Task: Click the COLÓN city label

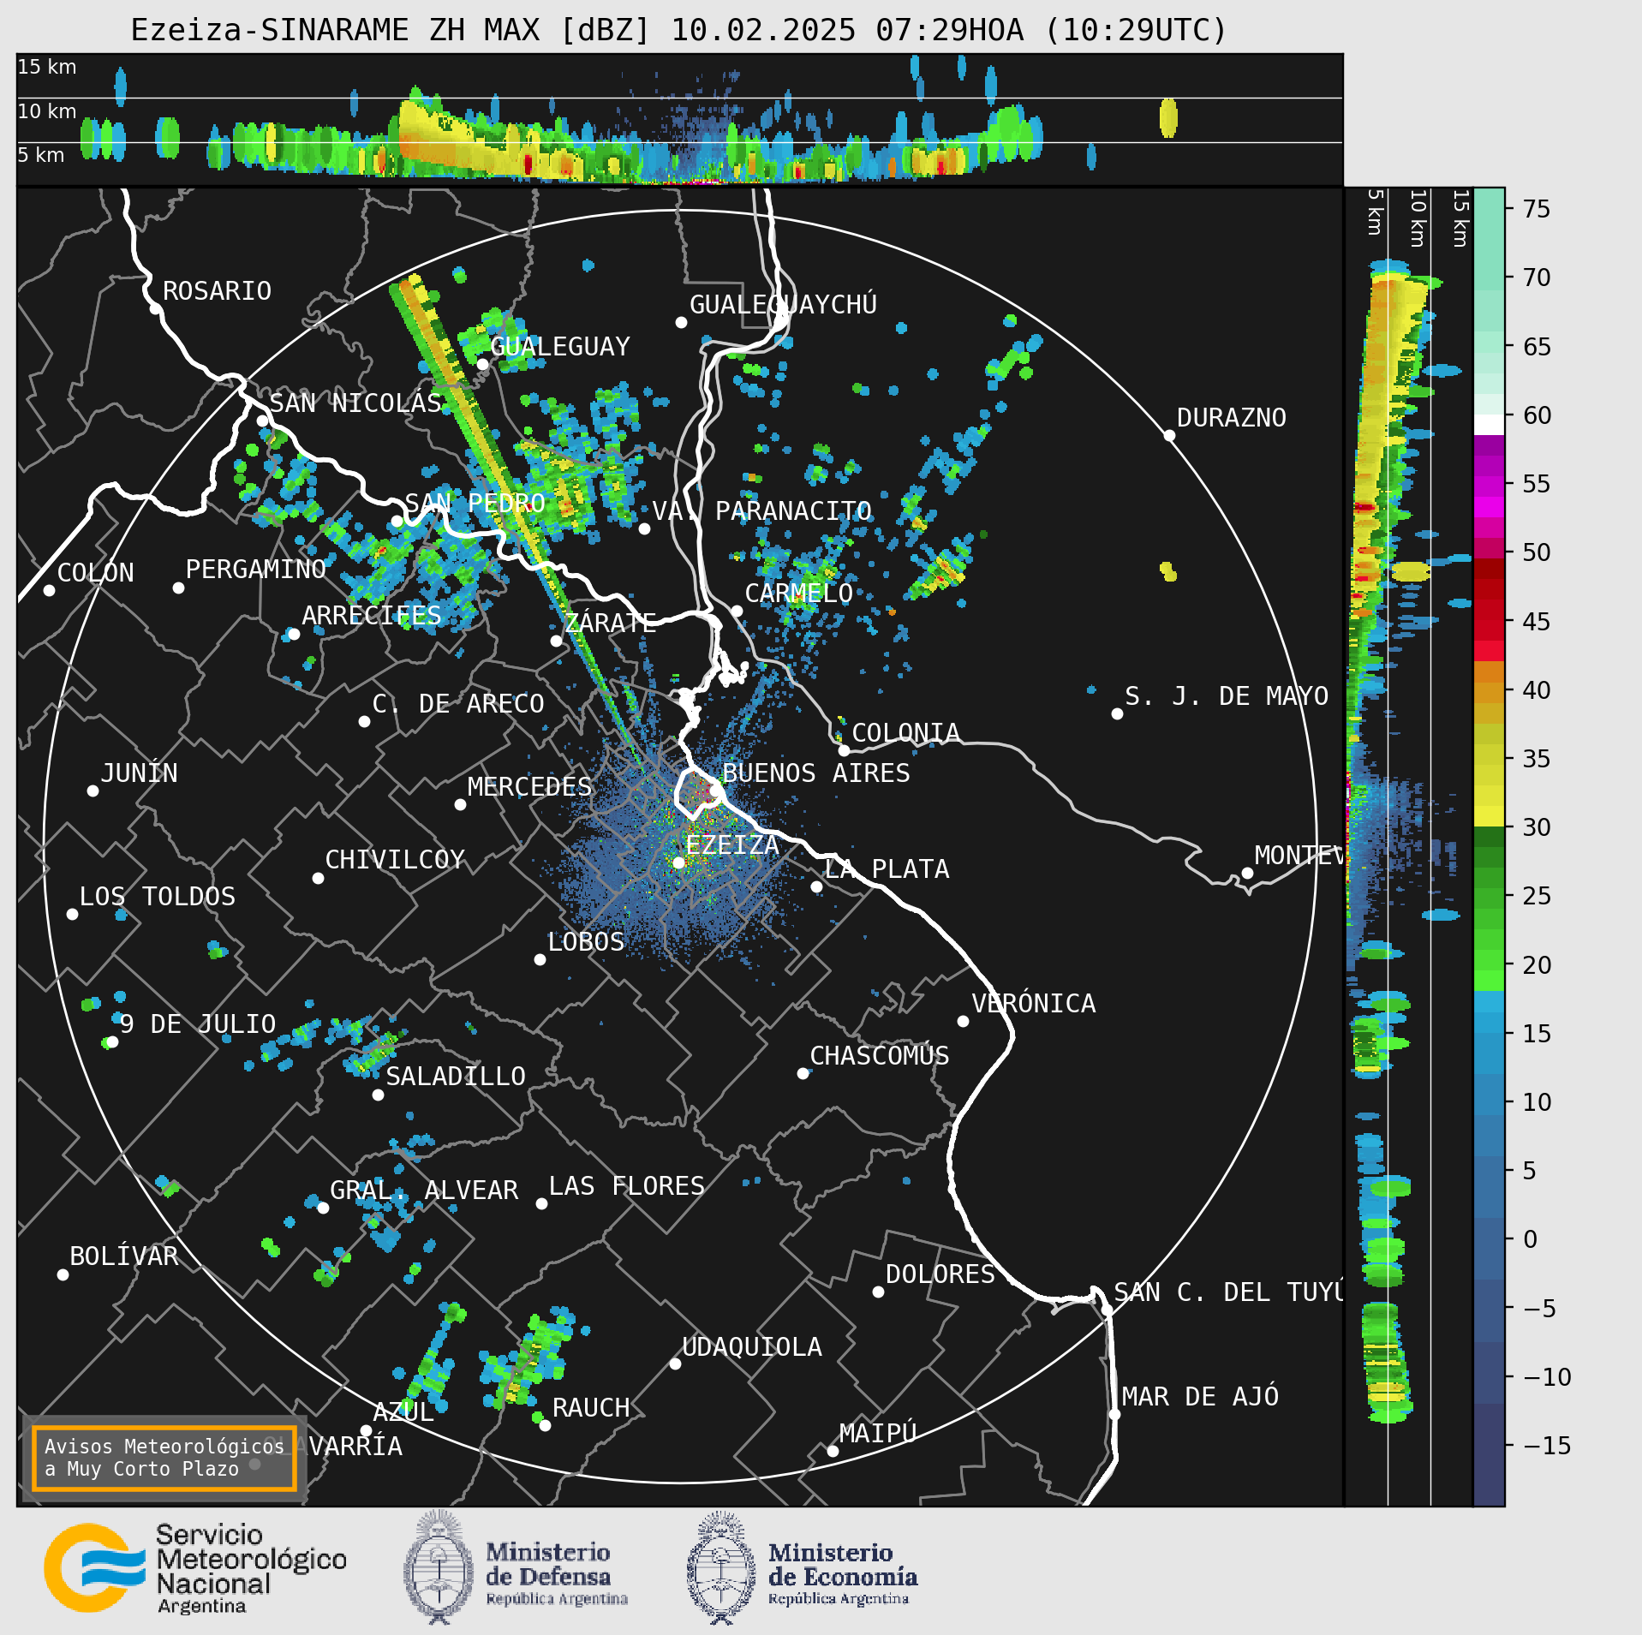Action: coord(95,573)
